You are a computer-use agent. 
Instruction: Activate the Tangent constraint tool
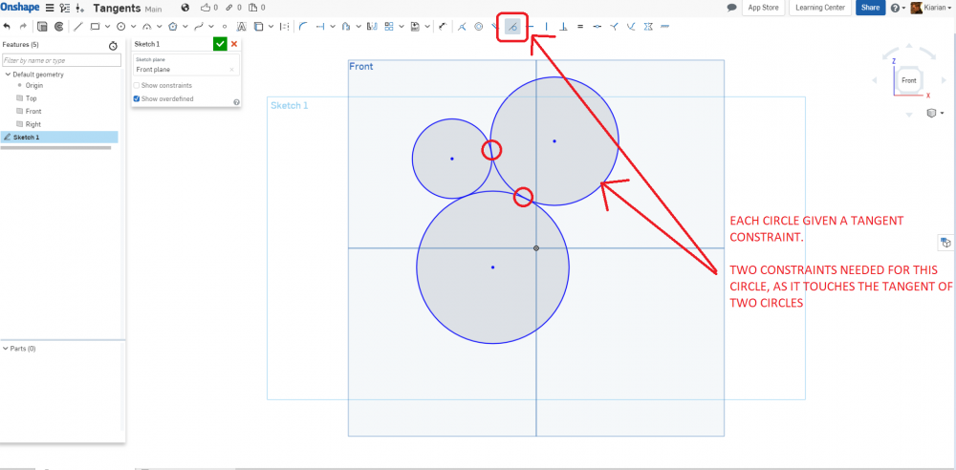tap(513, 27)
